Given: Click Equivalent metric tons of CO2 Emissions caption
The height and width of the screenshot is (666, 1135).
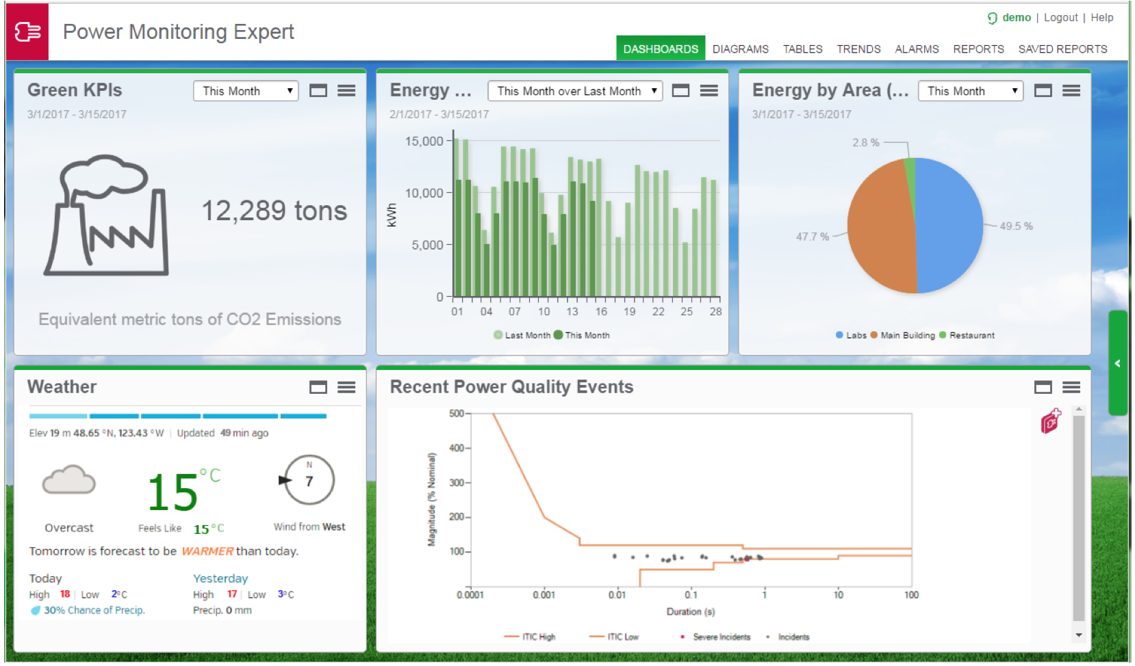Looking at the screenshot, I should pyautogui.click(x=190, y=319).
